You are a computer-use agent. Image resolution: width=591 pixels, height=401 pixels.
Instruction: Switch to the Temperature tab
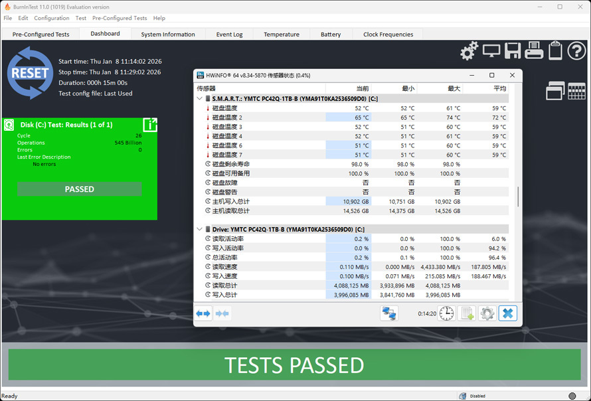pyautogui.click(x=281, y=35)
